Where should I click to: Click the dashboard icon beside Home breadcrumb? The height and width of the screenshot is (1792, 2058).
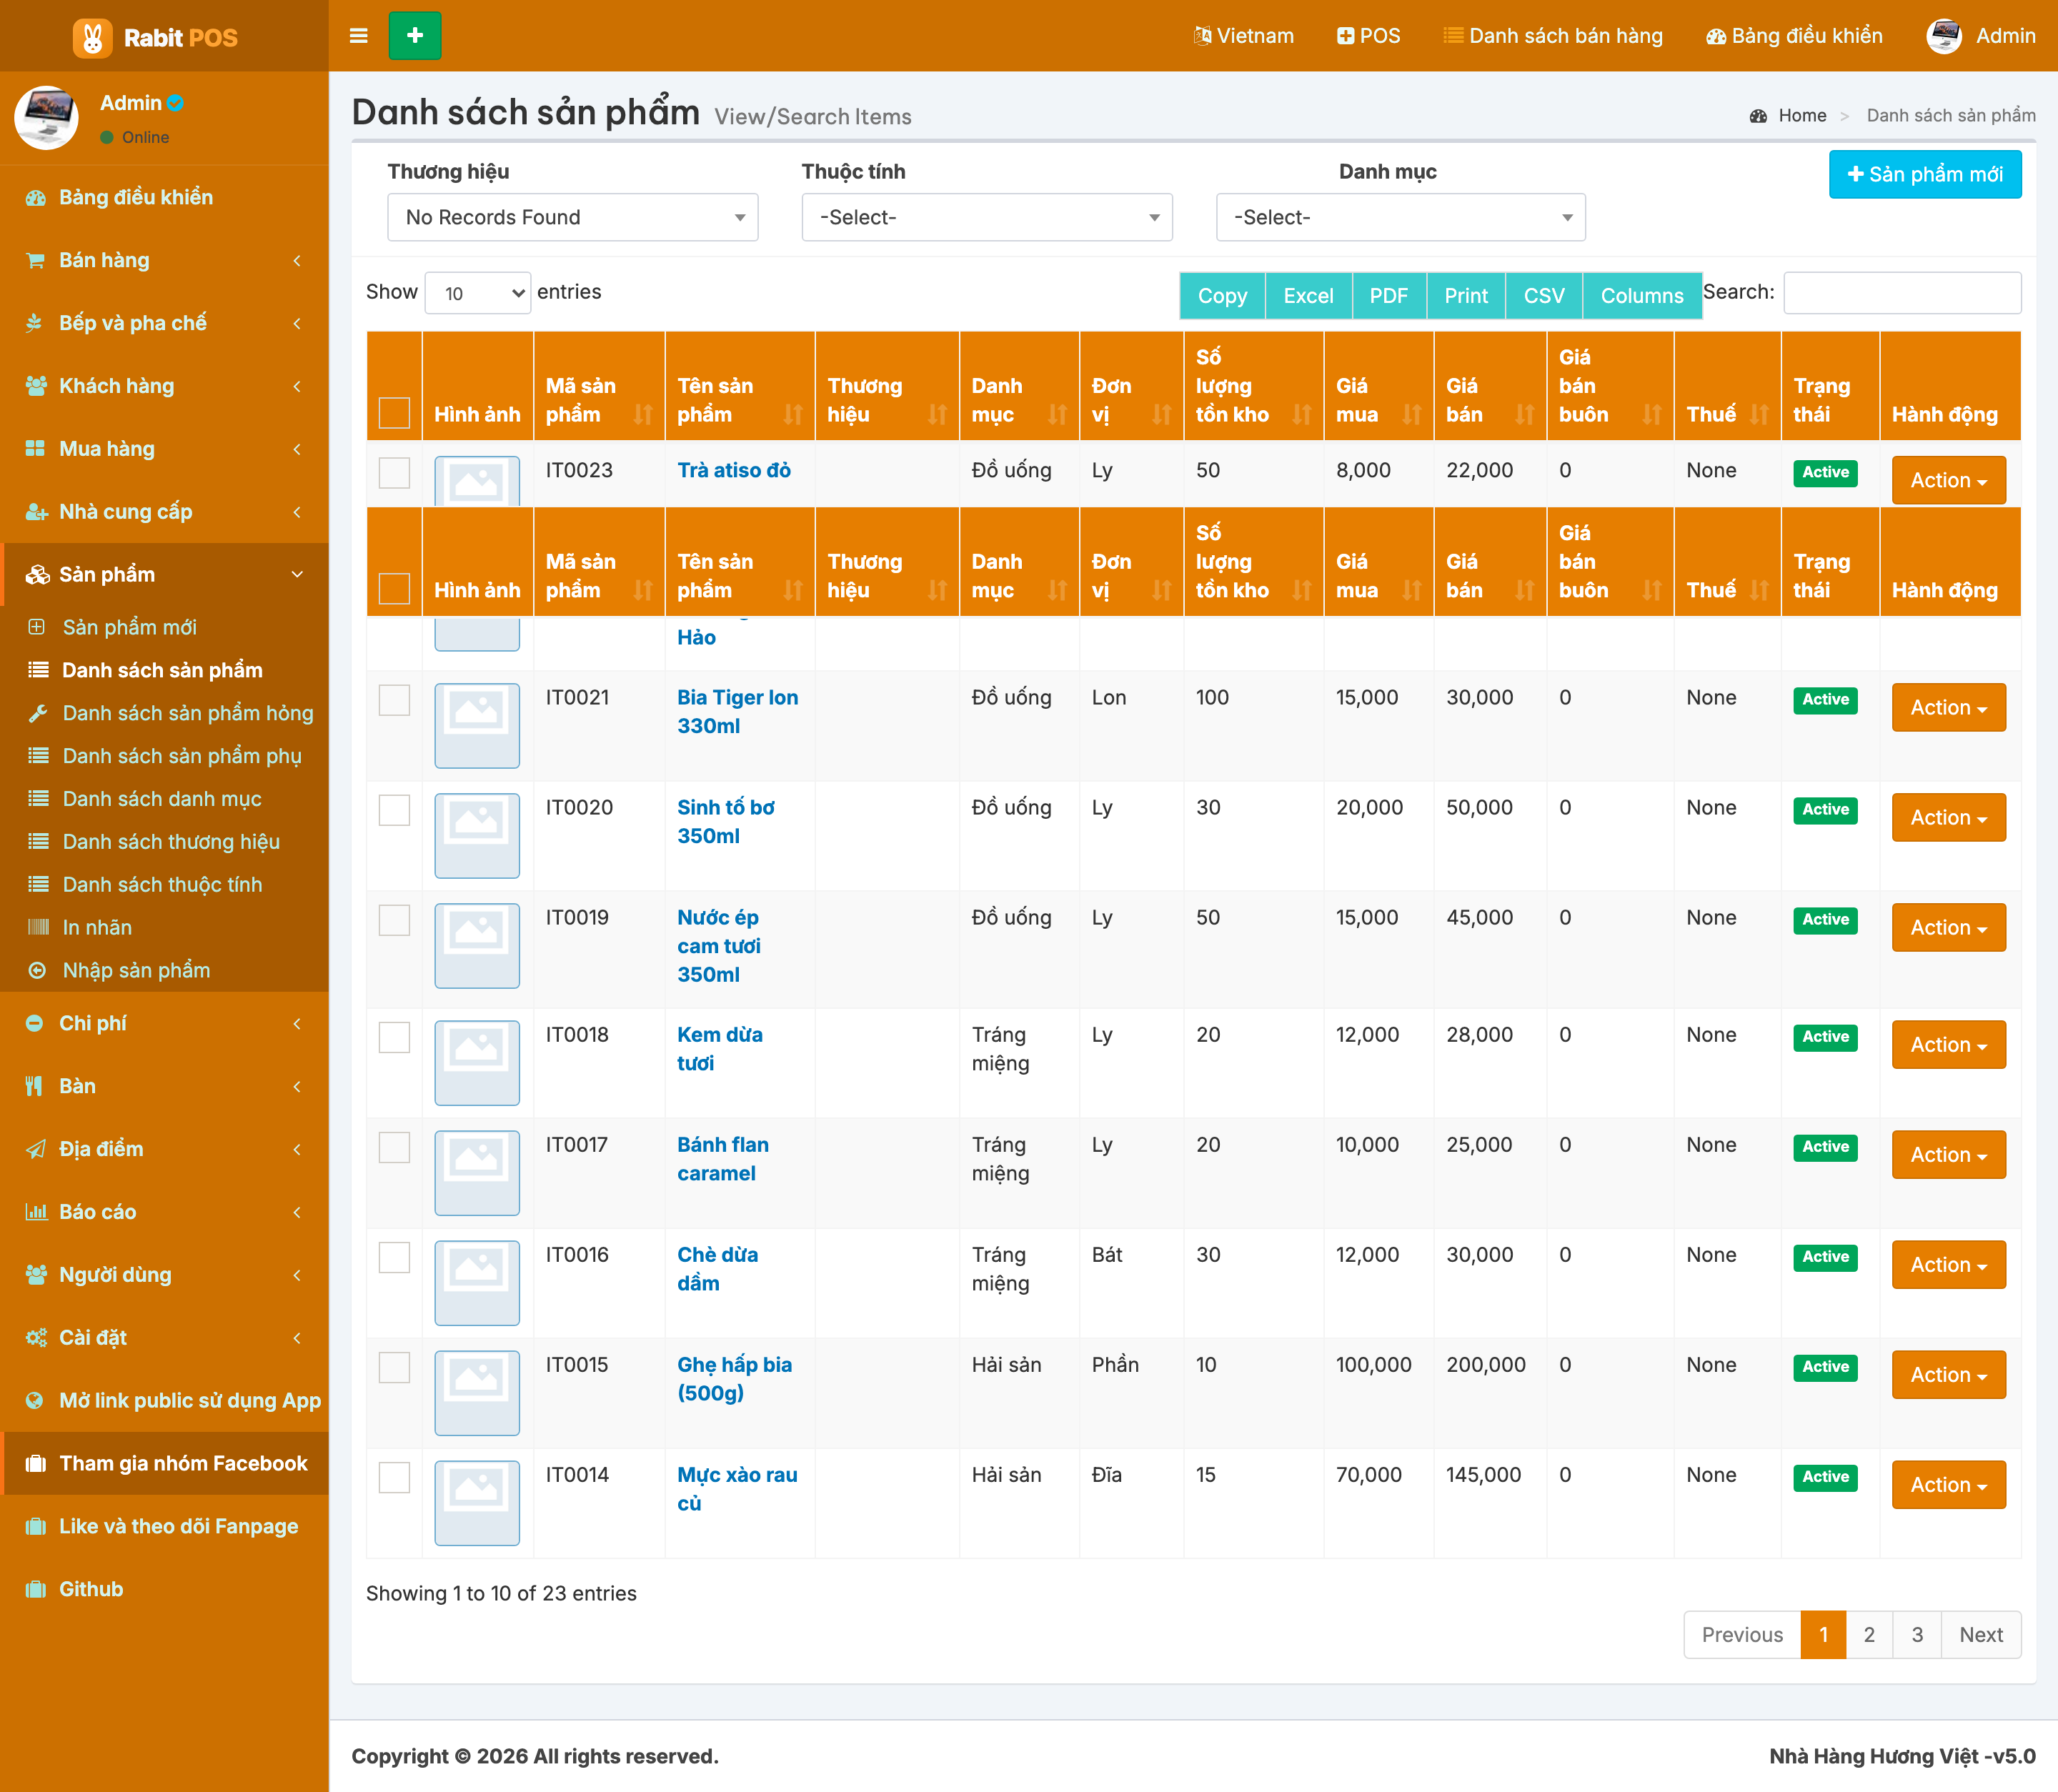pos(1758,116)
